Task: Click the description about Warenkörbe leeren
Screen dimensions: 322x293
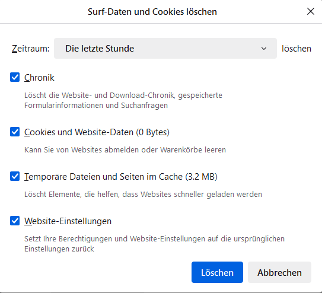Action: click(125, 149)
